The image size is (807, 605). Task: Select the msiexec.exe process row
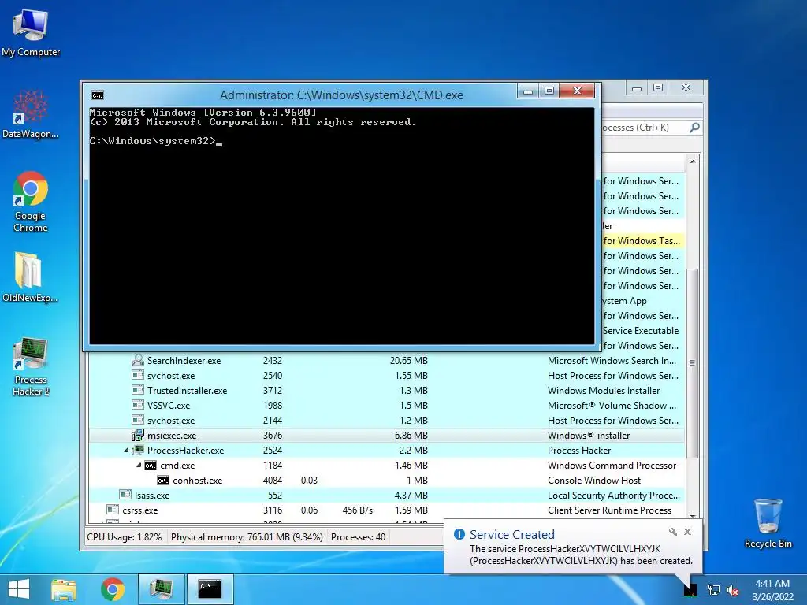point(386,435)
